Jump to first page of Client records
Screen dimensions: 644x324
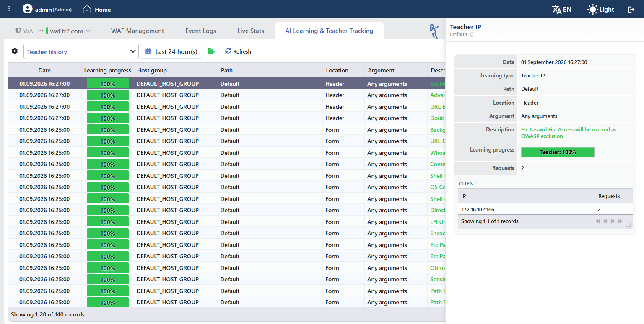598,221
